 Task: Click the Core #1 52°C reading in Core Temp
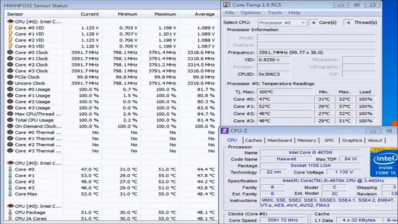[285, 106]
